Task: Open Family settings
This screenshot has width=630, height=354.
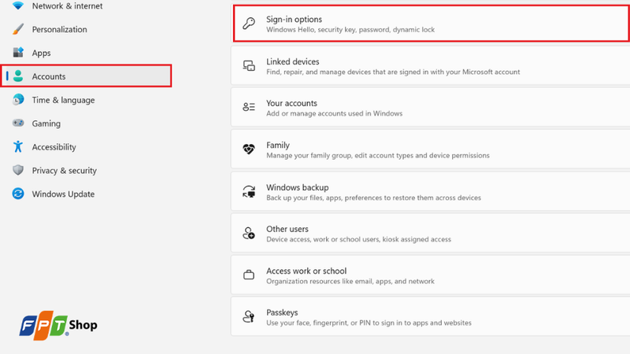Action: point(430,149)
